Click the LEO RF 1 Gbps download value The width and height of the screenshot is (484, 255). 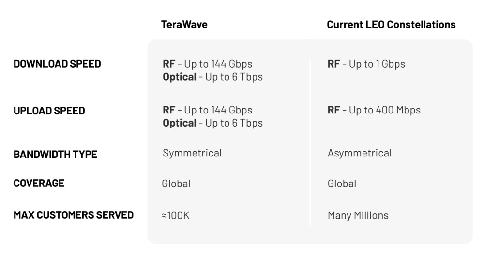pos(366,64)
